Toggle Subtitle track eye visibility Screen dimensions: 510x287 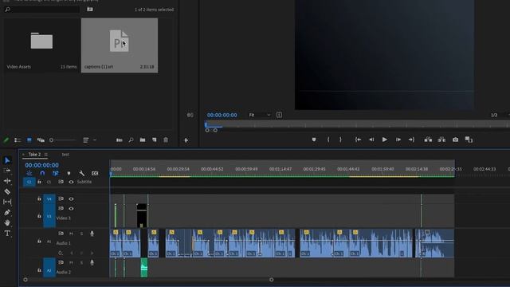[71, 182]
